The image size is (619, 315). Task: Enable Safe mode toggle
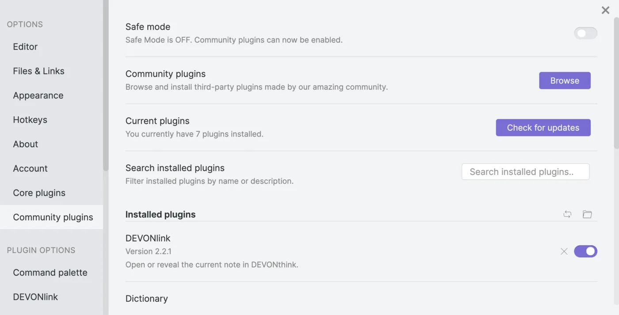pos(585,33)
